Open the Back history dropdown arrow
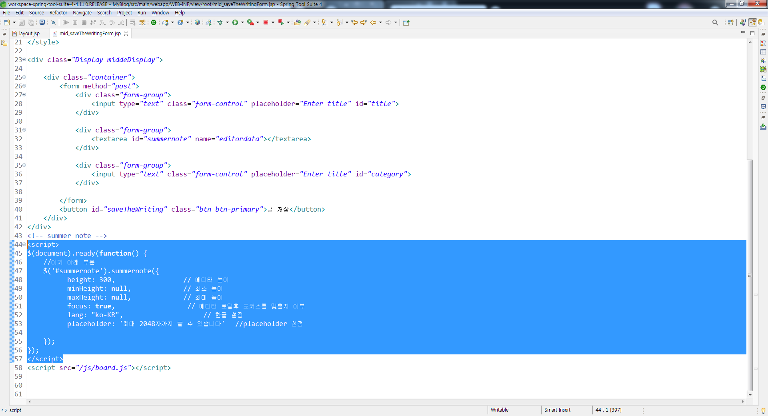The height and width of the screenshot is (416, 768). [380, 22]
